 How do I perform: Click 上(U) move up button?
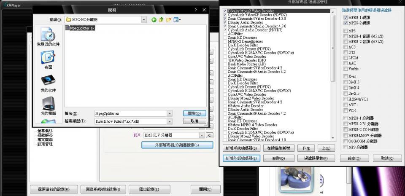326,148
